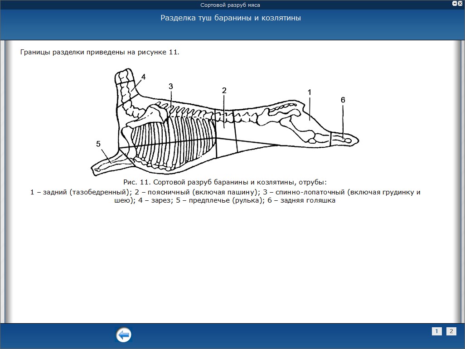The image size is (465, 349).
Task: Close the Сортовой разруб мяса window
Action: click(460, 4)
